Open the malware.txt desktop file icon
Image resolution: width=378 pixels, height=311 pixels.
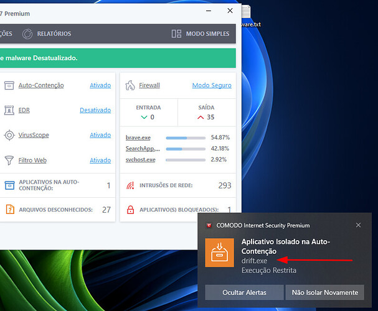click(x=246, y=11)
